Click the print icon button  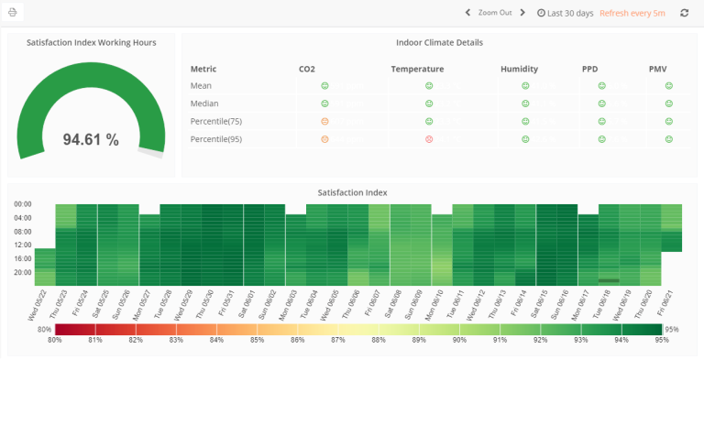click(13, 13)
